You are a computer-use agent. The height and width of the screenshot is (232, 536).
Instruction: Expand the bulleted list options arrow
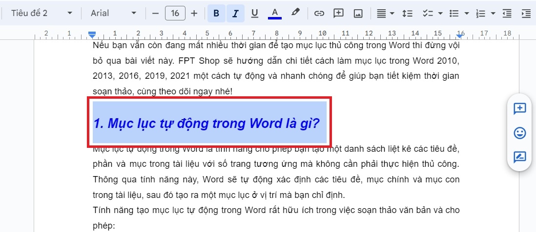[x=467, y=13]
